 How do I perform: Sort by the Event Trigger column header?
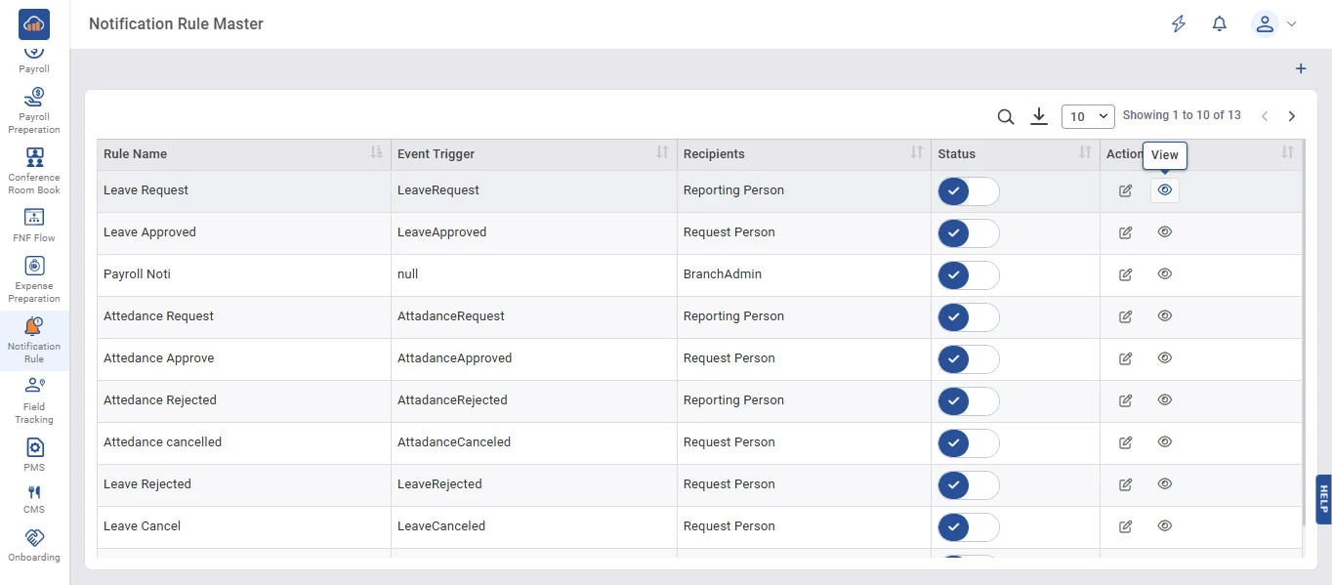[x=661, y=153]
